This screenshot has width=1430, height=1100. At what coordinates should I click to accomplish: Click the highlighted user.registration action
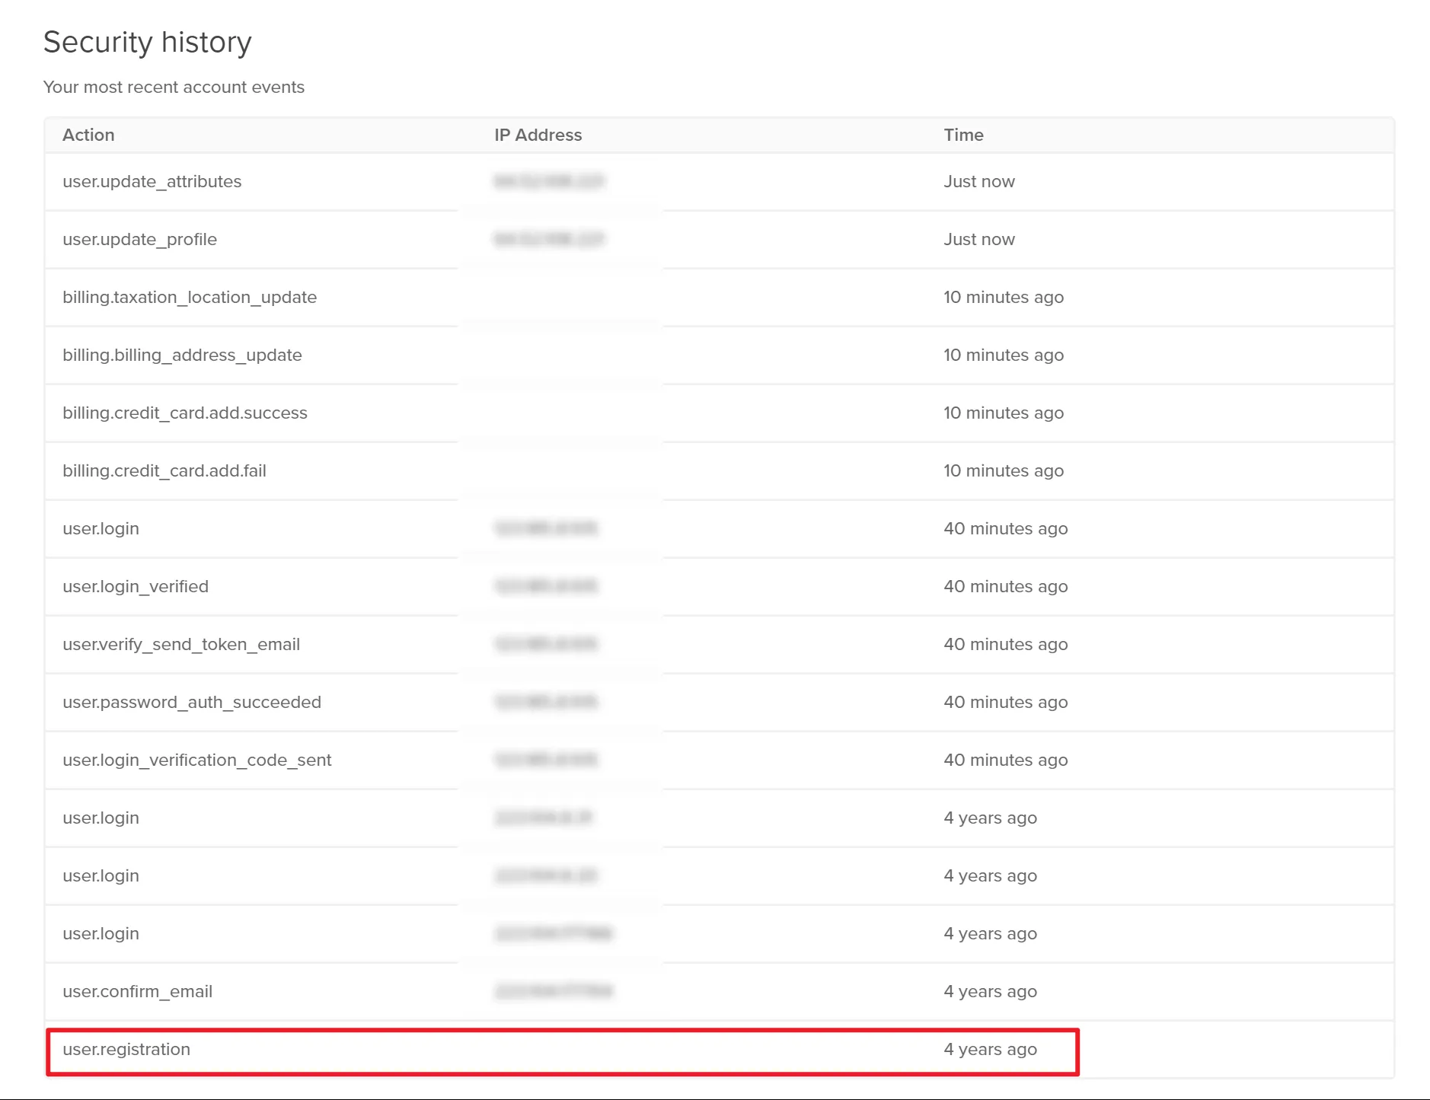pos(126,1049)
